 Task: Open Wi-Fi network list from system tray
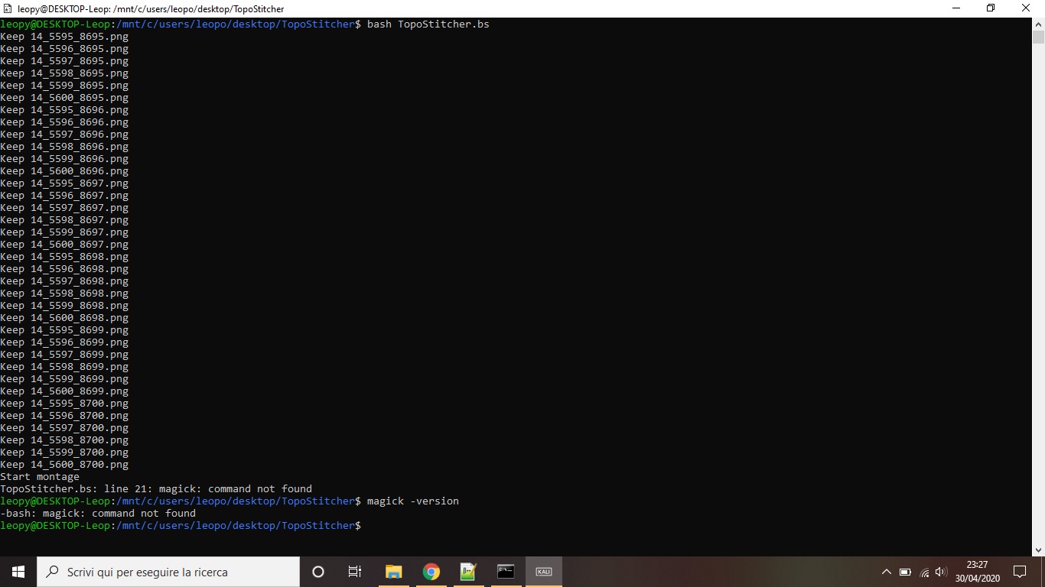[923, 571]
